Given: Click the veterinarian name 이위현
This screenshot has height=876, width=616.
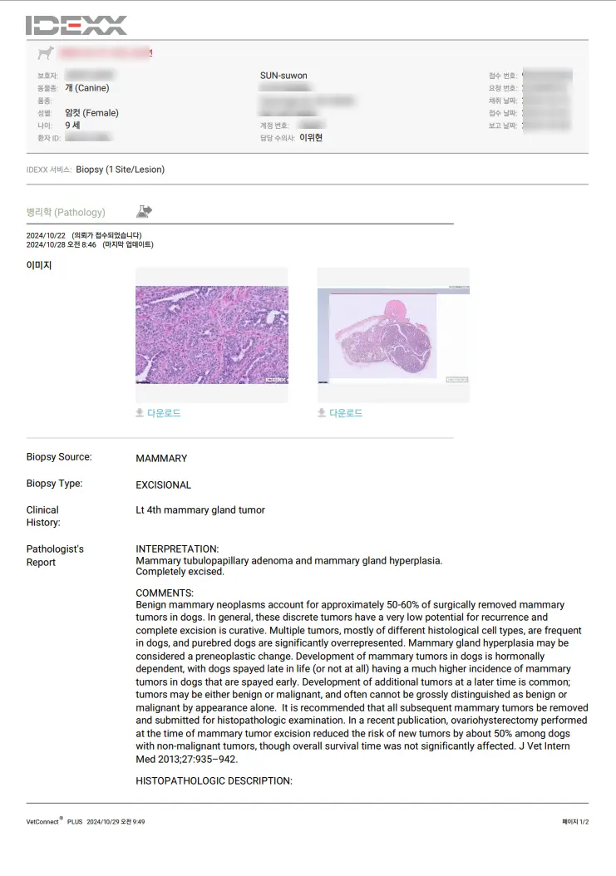Looking at the screenshot, I should point(311,137).
